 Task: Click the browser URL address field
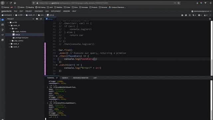pyautogui.click(x=106, y=3)
